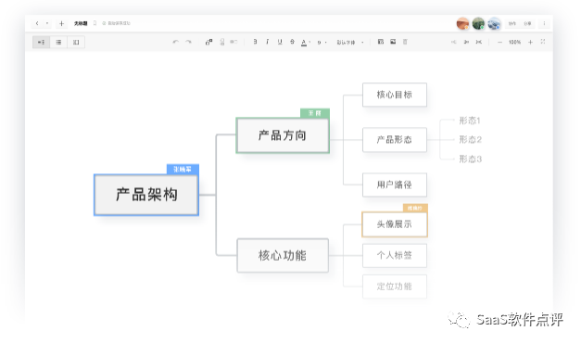Click the insert image icon

point(393,42)
